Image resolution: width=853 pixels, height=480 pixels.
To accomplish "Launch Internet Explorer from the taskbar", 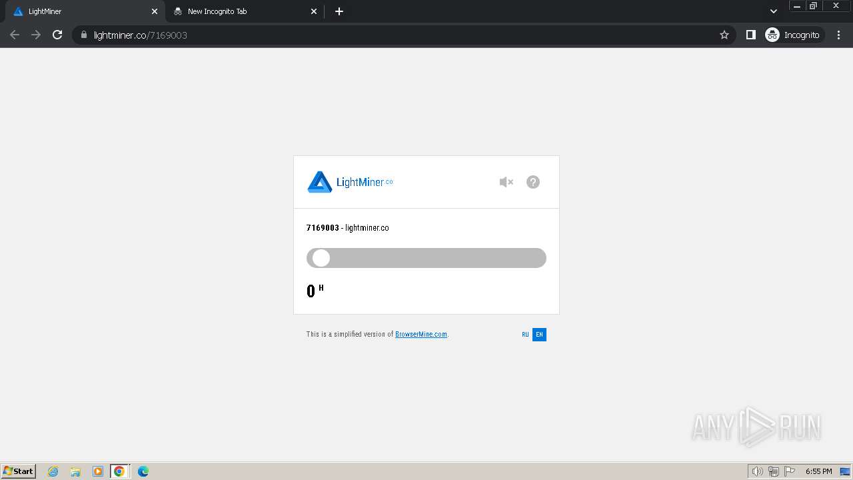I will tap(53, 471).
